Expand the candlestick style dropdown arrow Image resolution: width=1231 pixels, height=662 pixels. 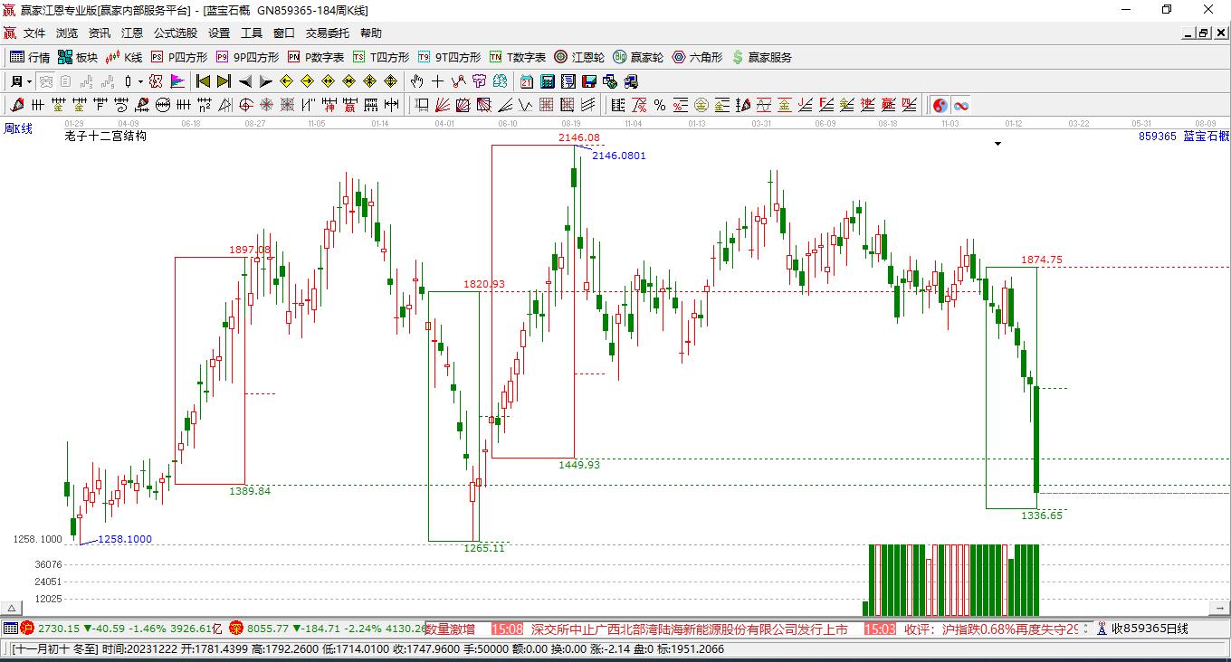(140, 81)
